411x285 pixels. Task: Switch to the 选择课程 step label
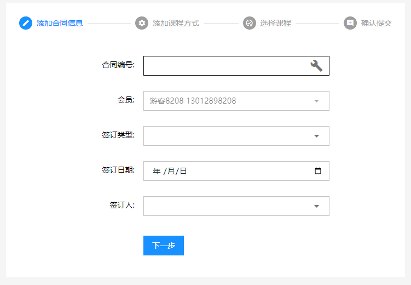pyautogui.click(x=275, y=23)
